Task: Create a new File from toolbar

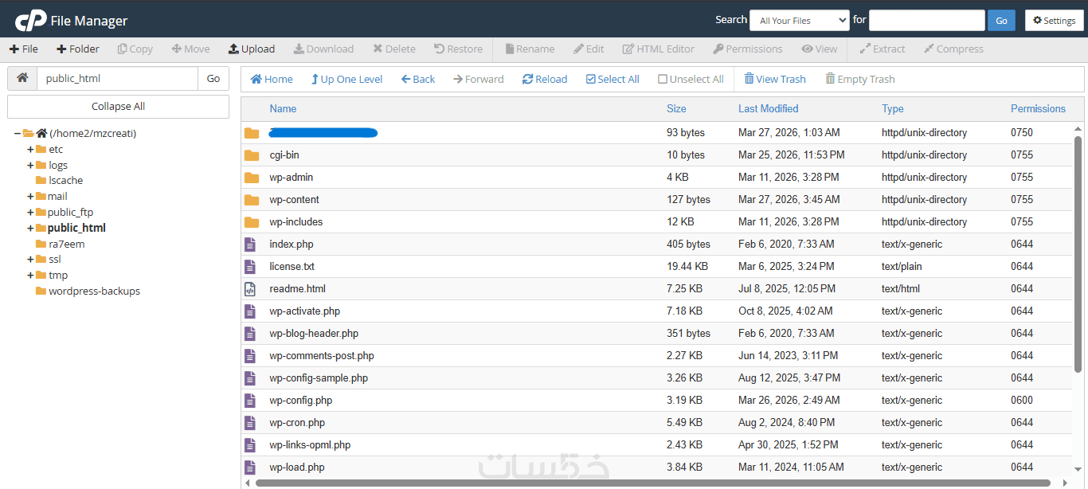Action: 24,49
